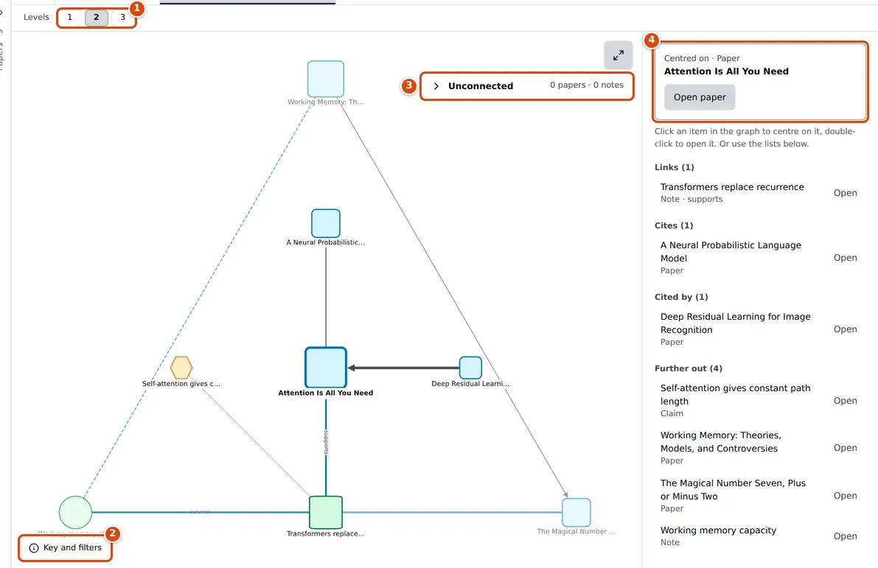
Task: Select level 2 depth
Action: click(x=97, y=18)
